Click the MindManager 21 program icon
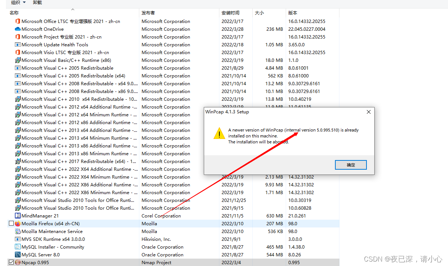The image size is (448, 266). [x=18, y=216]
